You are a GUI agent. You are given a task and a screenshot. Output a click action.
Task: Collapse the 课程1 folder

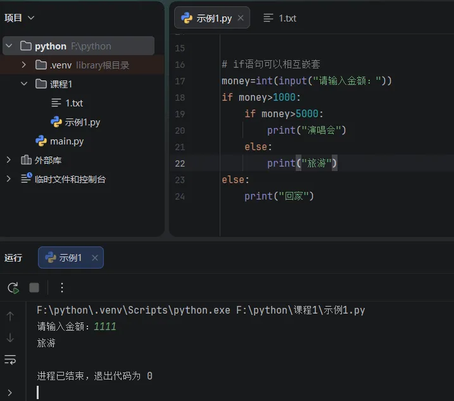24,84
